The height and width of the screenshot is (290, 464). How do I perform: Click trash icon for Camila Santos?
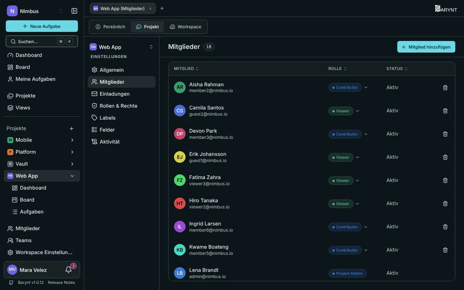[x=446, y=111]
